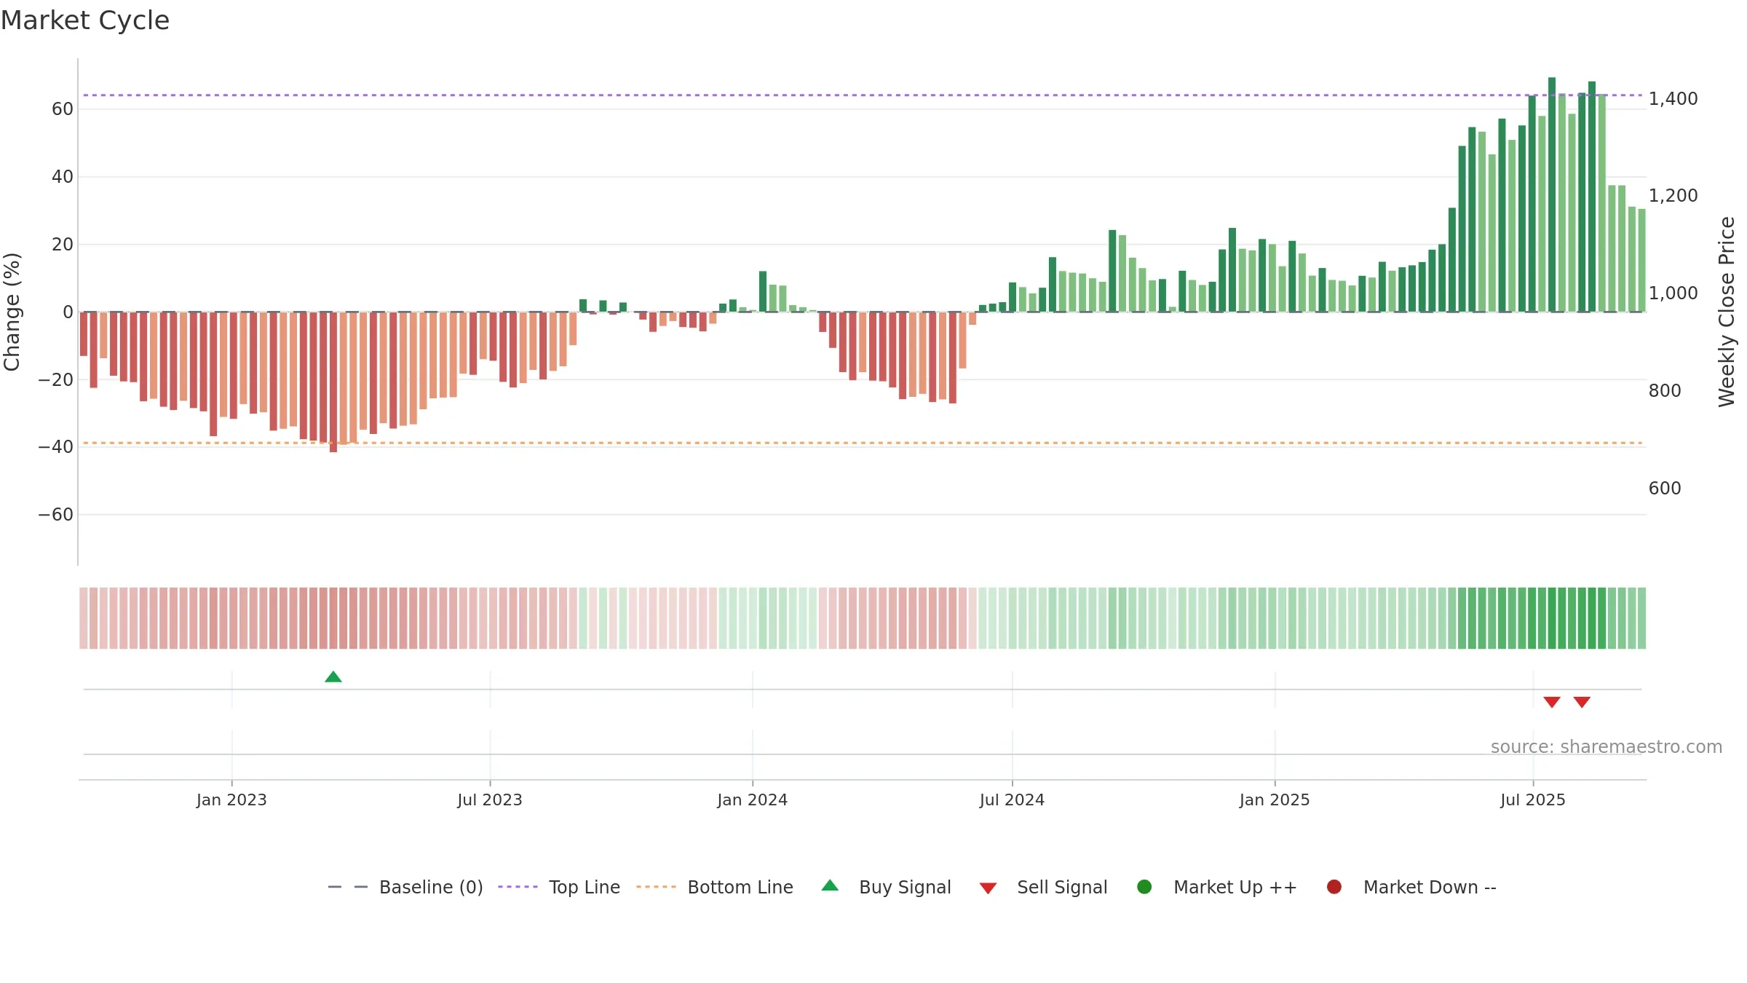The height and width of the screenshot is (983, 1747).
Task: Click the tallest green bar above the top line
Action: [x=1552, y=194]
